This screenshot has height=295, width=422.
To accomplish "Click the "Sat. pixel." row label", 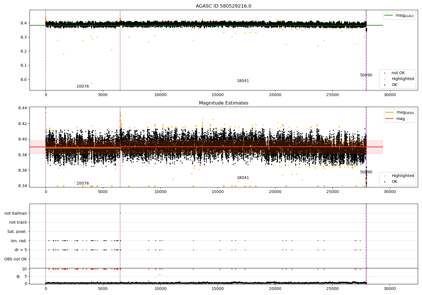I will pos(17,232).
